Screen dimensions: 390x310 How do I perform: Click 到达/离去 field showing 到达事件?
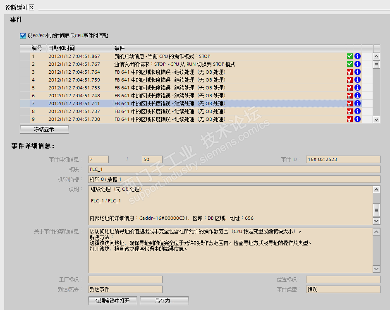coord(125,289)
